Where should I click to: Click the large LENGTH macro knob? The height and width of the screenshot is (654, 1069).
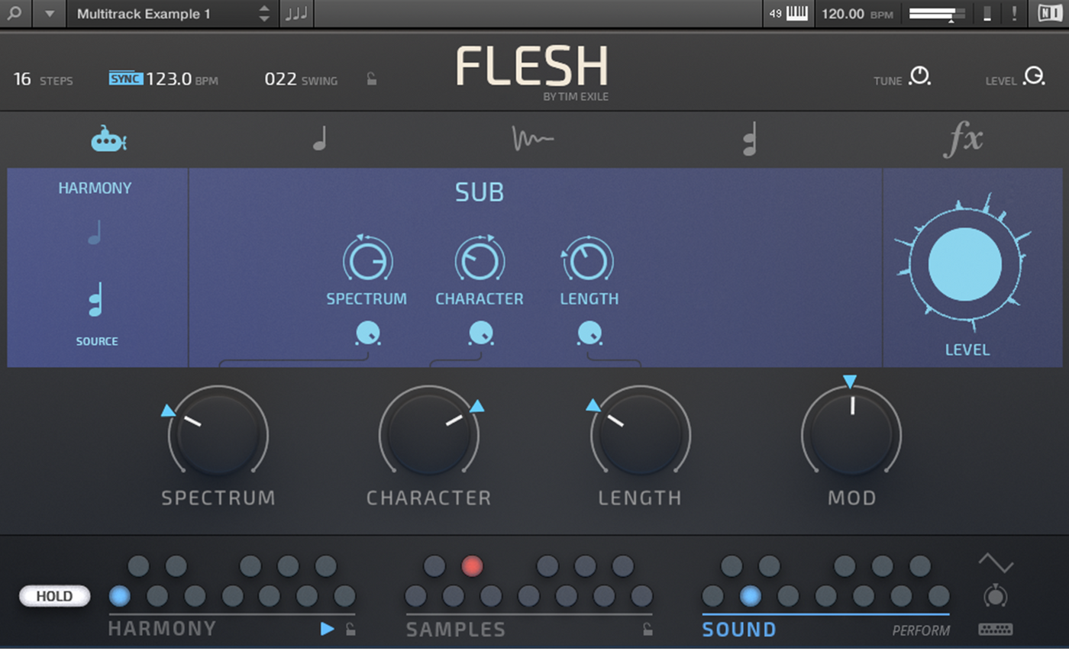[x=640, y=434]
